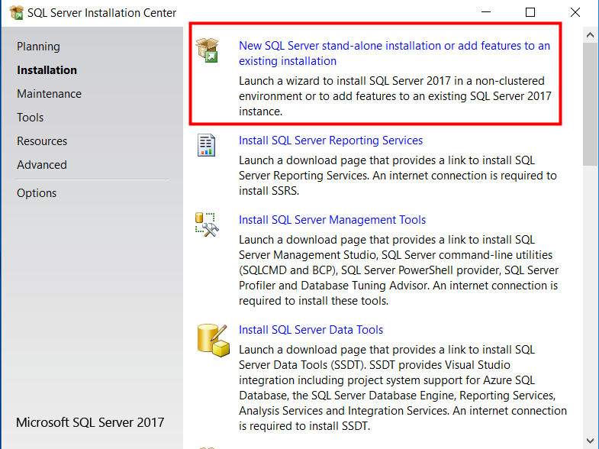599x449 pixels.
Task: Minimize the Installation Center window
Action: click(486, 13)
